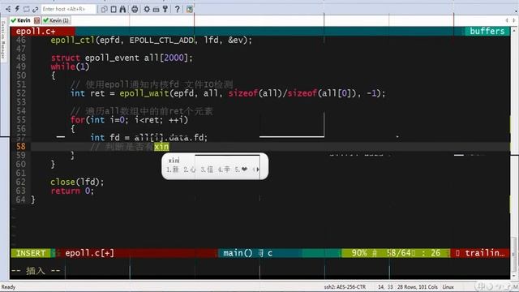Viewport: 519px width, 292px height.
Task: Click the epoll.c+ vim buffer tab
Action: [42, 31]
